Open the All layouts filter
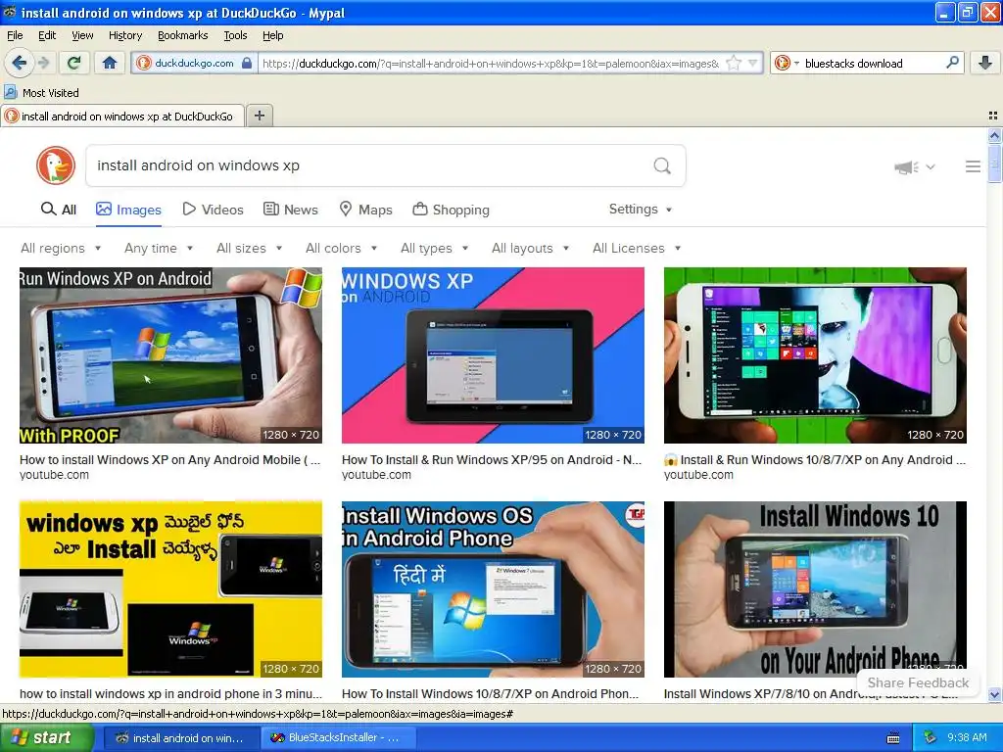The width and height of the screenshot is (1003, 752). [x=530, y=248]
